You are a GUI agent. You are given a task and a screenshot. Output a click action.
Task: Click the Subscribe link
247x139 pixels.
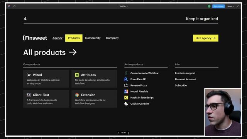pyautogui.click(x=181, y=85)
